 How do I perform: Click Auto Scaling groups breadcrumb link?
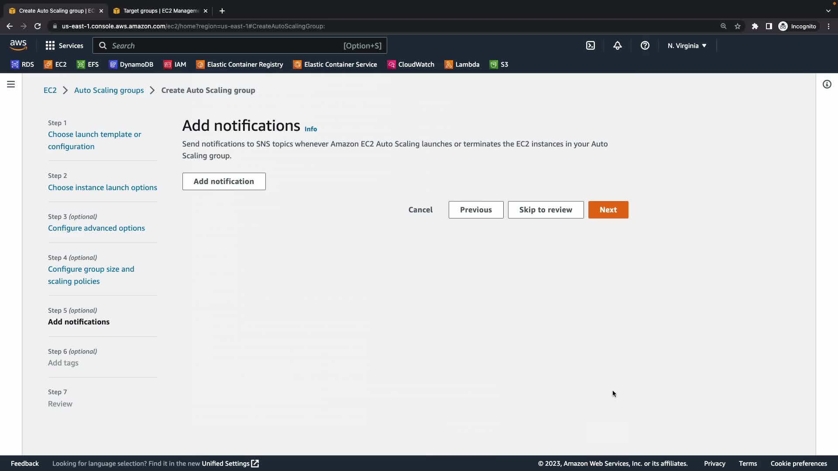(109, 90)
